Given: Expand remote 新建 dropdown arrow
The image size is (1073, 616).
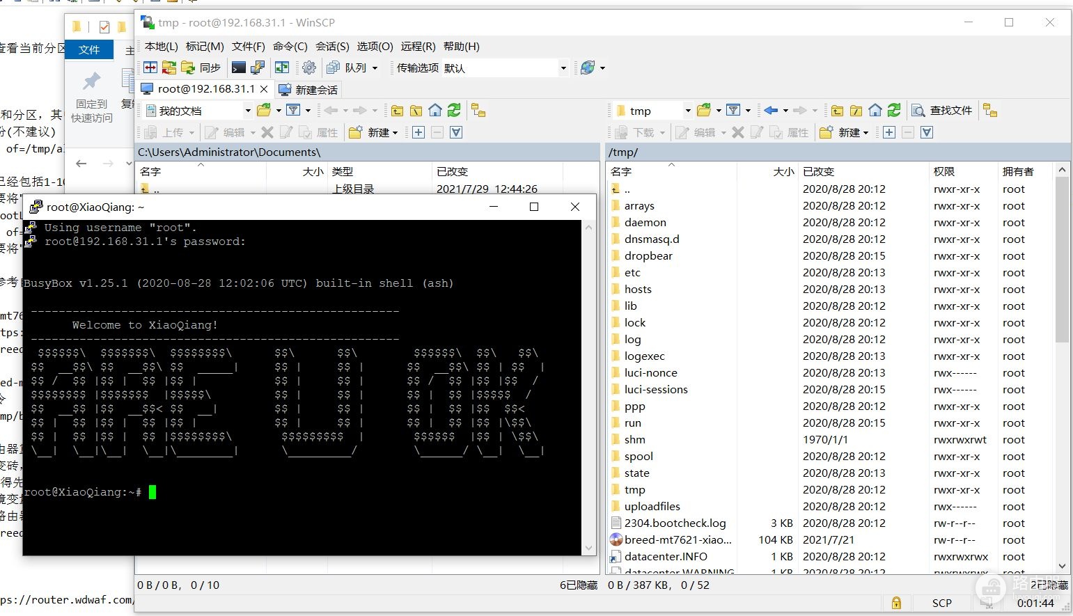Looking at the screenshot, I should 866,132.
